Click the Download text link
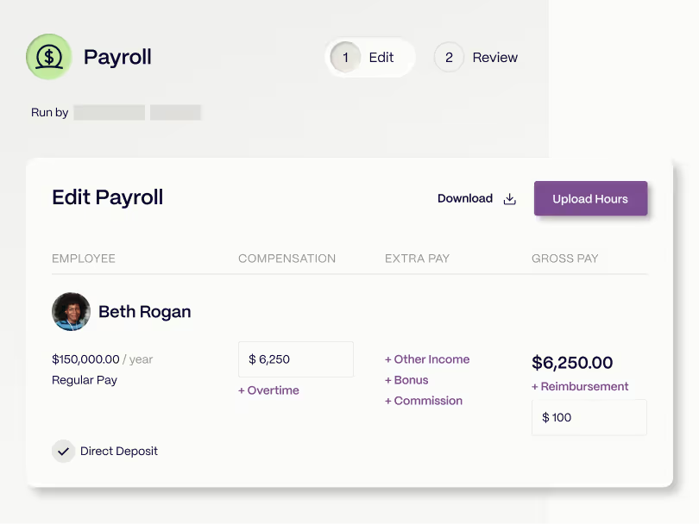 coord(464,198)
